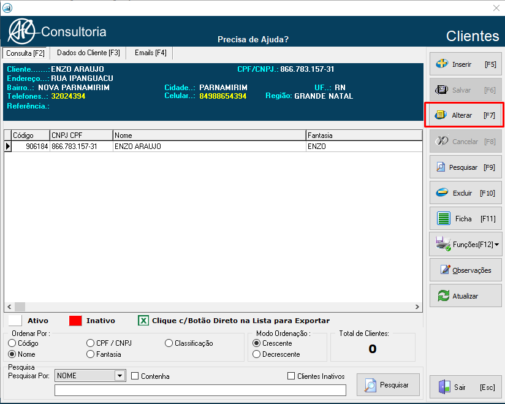The height and width of the screenshot is (404, 505).
Task: Click the ENZO fantasia cell
Action: [x=364, y=147]
